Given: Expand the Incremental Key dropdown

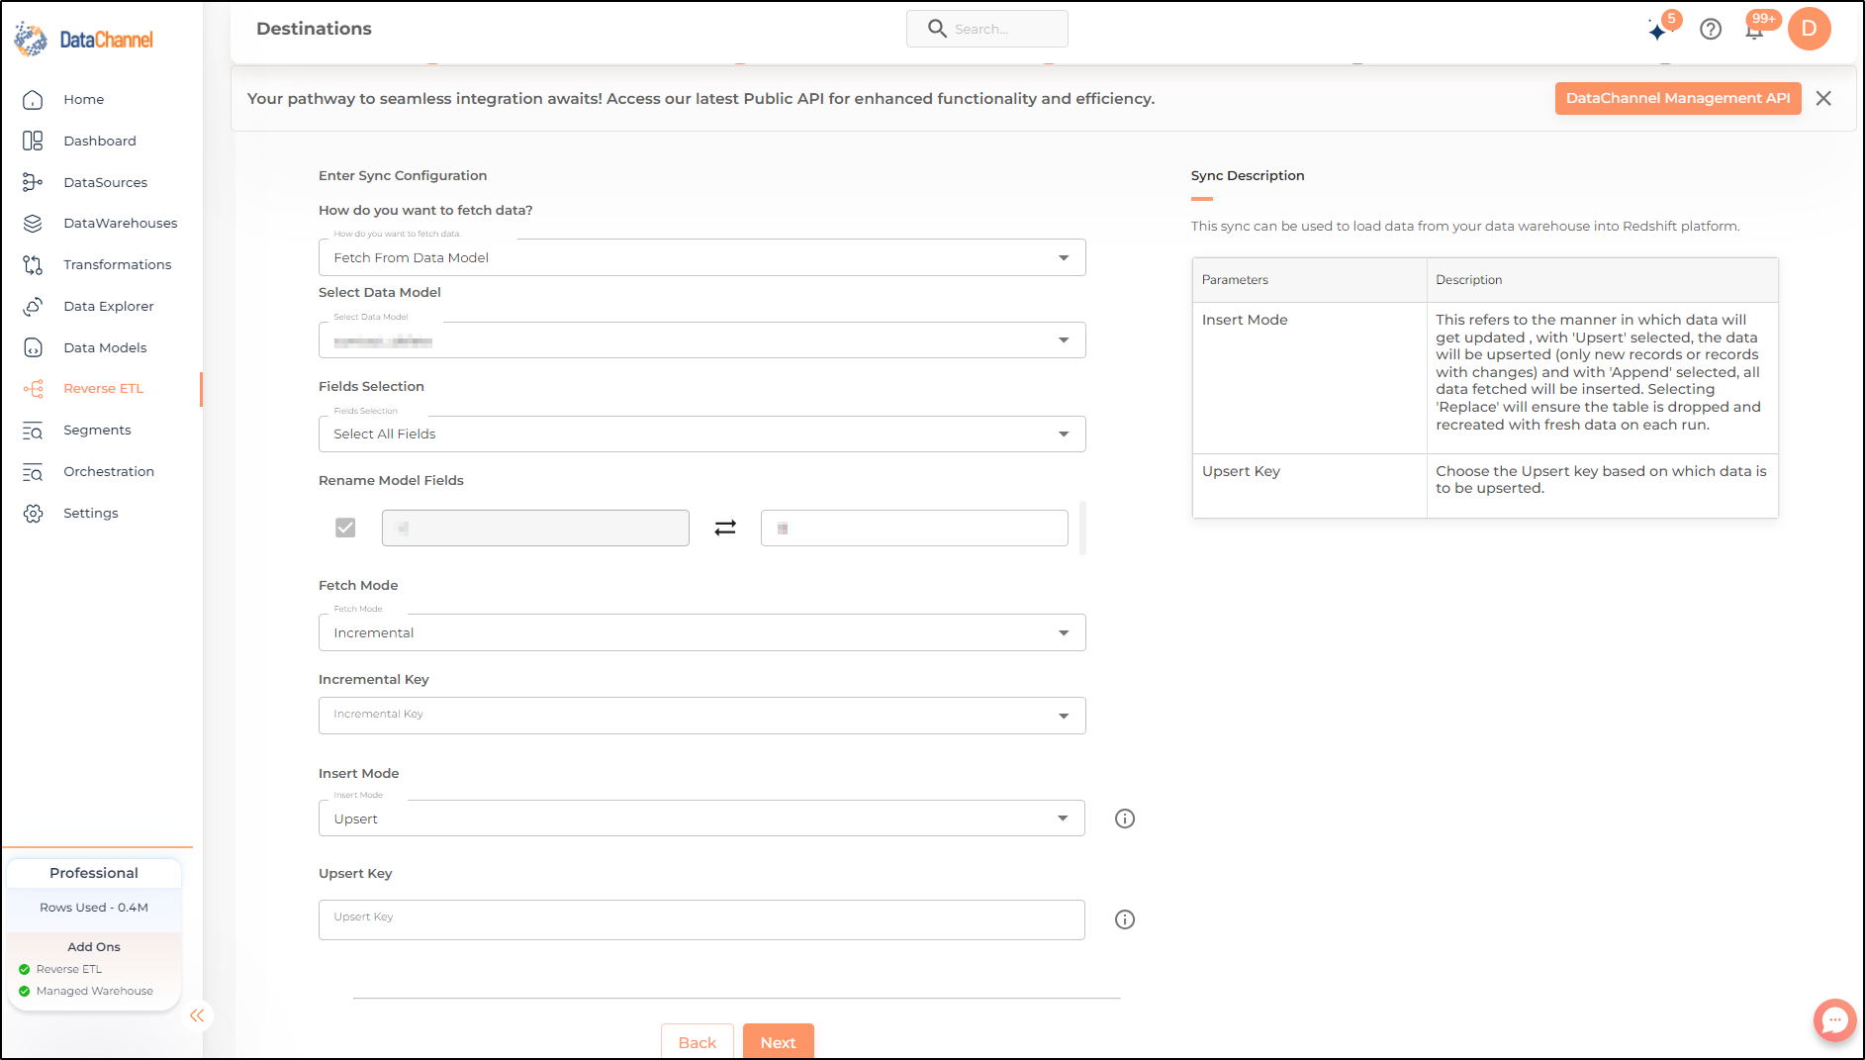Looking at the screenshot, I should pos(701,716).
